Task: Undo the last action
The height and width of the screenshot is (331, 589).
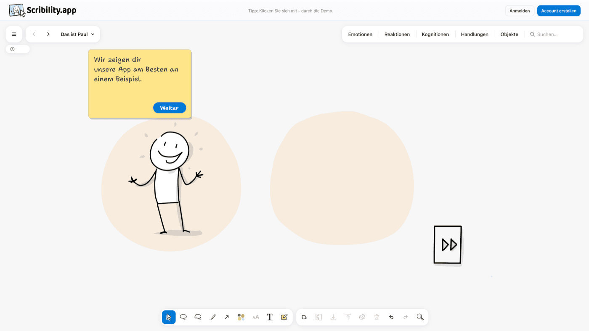Action: pyautogui.click(x=391, y=317)
